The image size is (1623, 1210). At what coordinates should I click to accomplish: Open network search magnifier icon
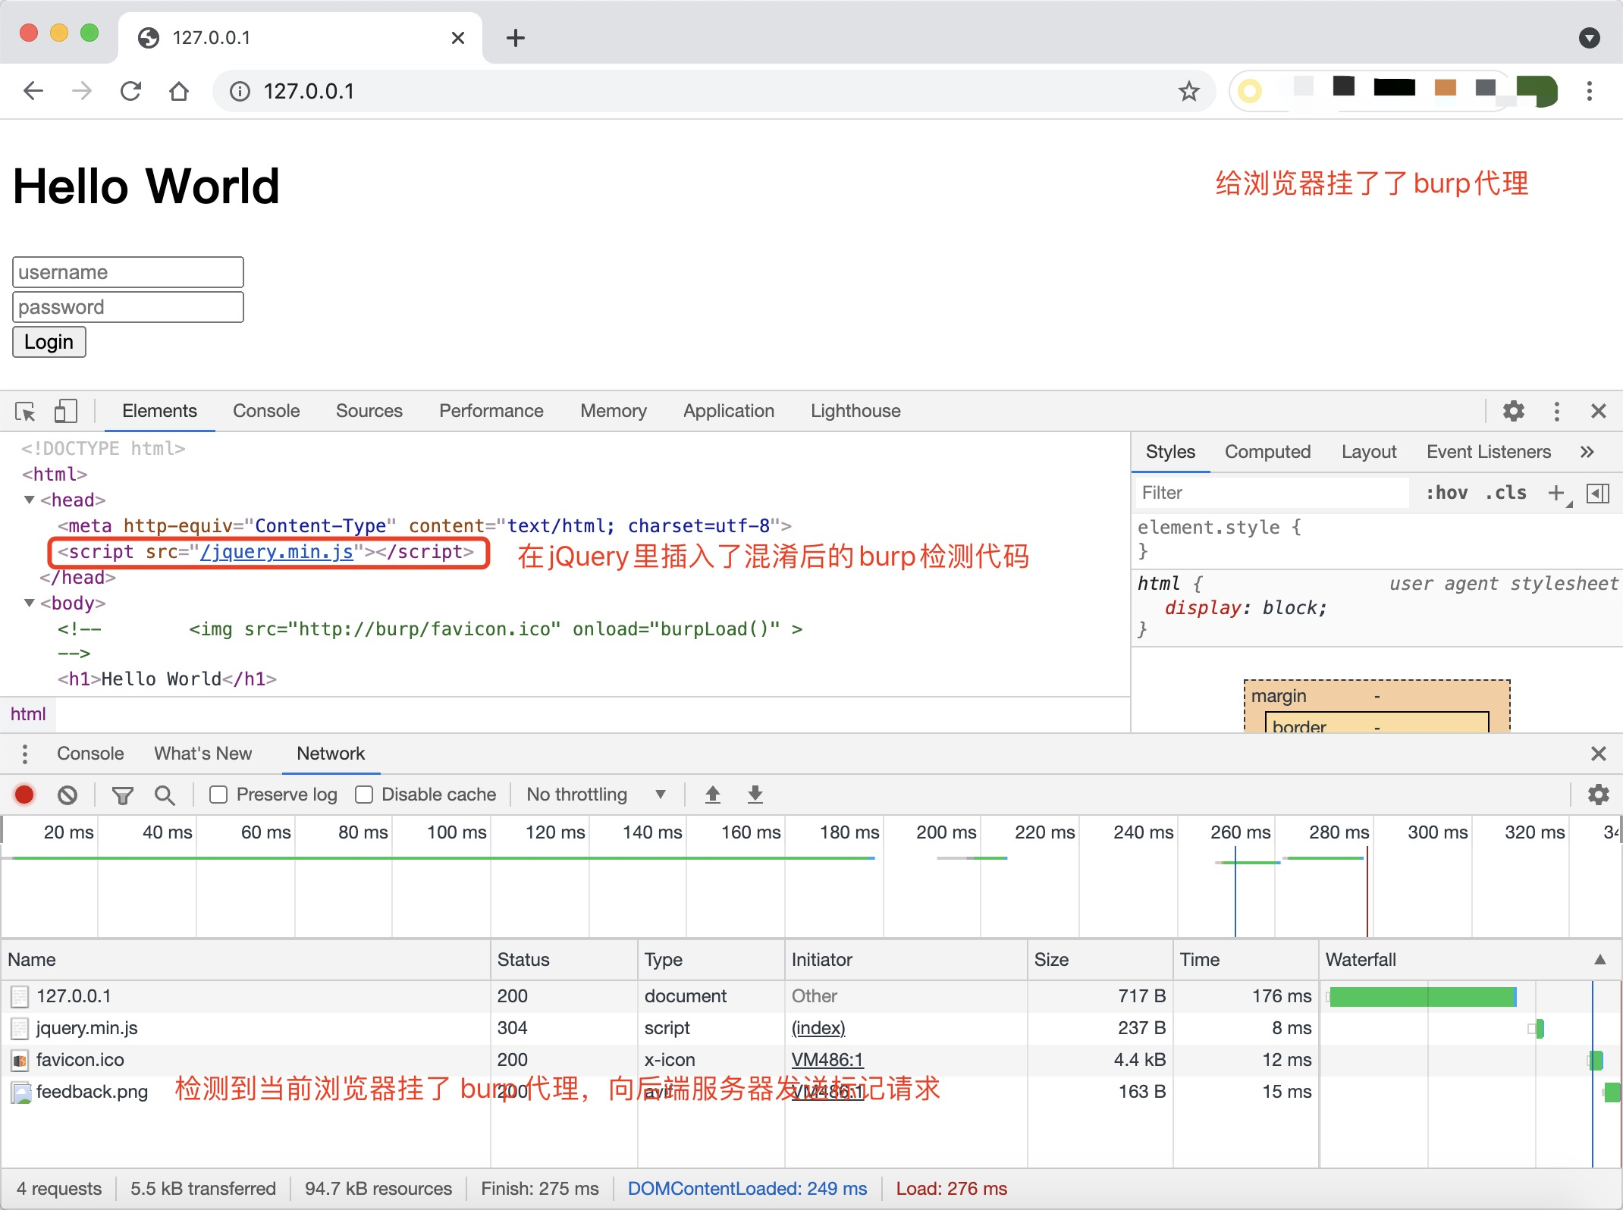(164, 795)
